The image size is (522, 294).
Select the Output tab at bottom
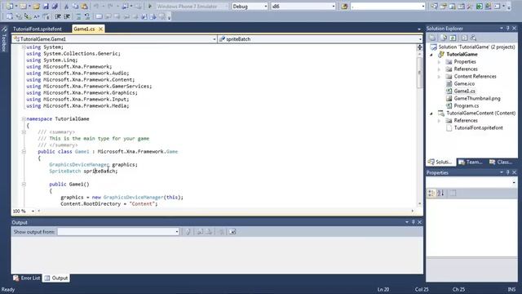pyautogui.click(x=56, y=278)
